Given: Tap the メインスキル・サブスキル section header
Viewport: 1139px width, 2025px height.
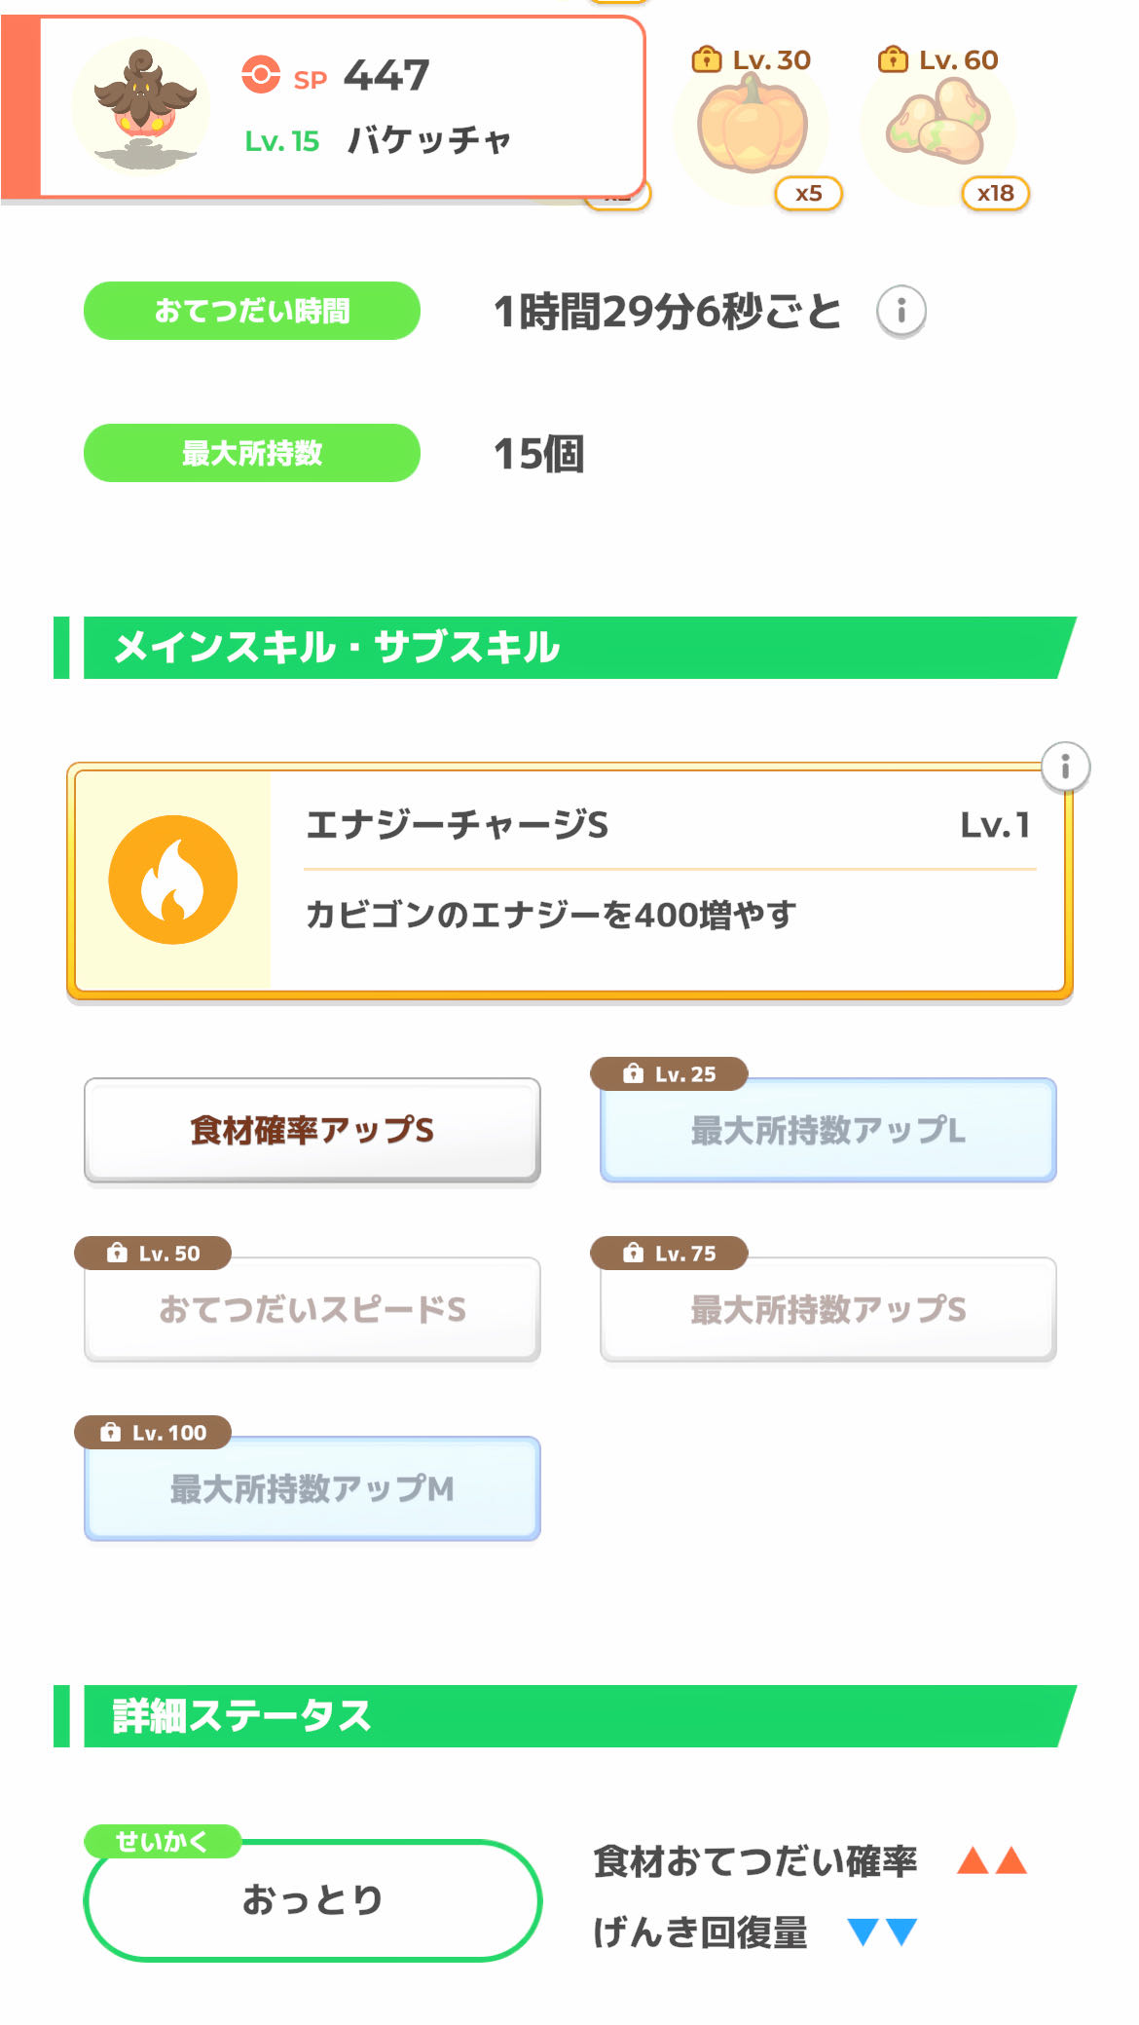Looking at the screenshot, I should click(x=565, y=648).
